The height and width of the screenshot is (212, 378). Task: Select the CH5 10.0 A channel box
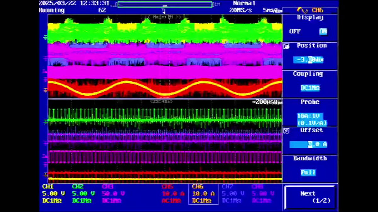tap(173, 194)
